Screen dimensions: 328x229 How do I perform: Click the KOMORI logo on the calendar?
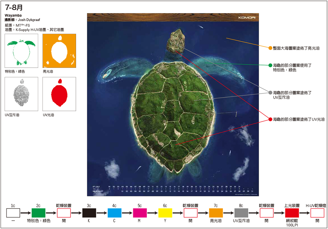pos(246,18)
